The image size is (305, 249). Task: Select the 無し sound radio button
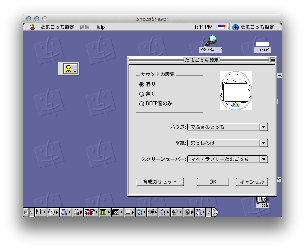pyautogui.click(x=142, y=94)
